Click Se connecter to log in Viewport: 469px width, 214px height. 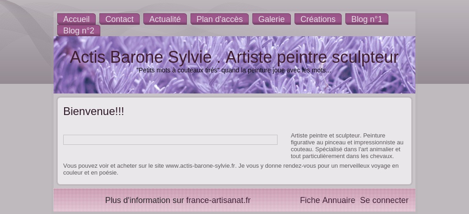click(x=384, y=200)
